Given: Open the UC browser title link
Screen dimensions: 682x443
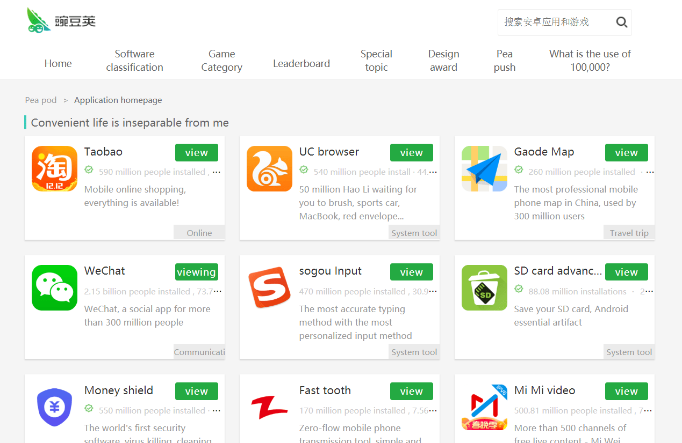Looking at the screenshot, I should point(329,152).
